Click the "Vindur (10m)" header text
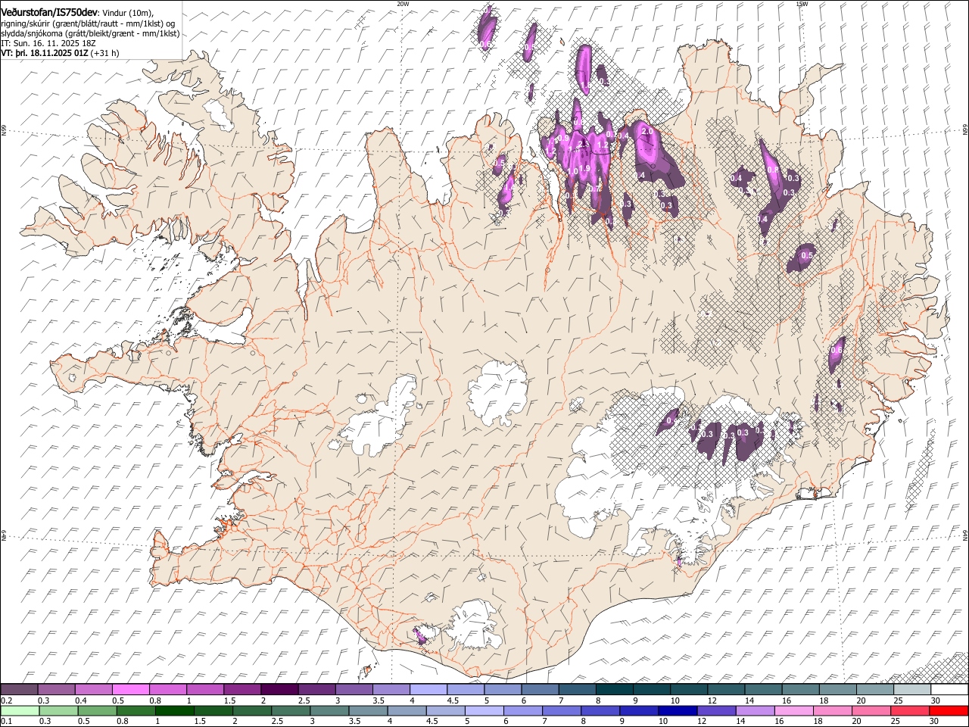The image size is (969, 727). 126,13
